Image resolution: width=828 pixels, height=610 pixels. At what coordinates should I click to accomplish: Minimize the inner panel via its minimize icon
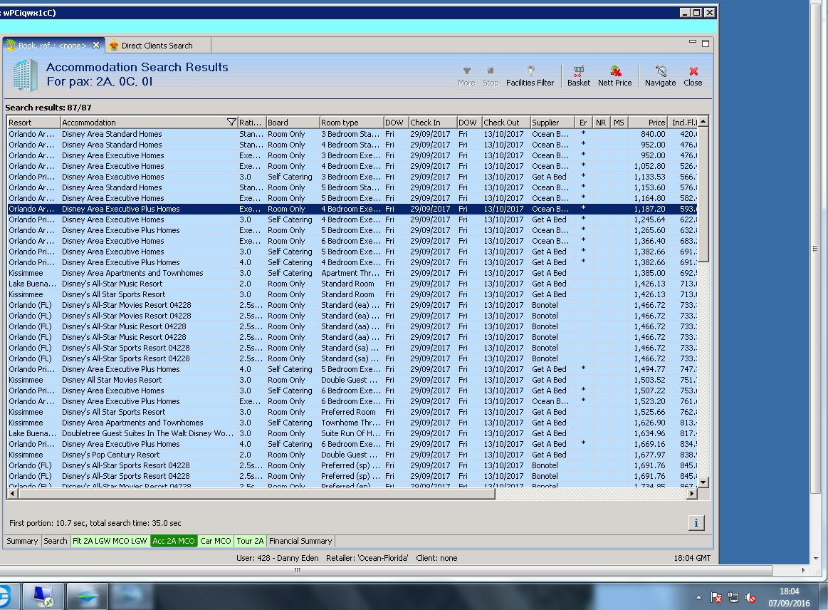tap(692, 42)
